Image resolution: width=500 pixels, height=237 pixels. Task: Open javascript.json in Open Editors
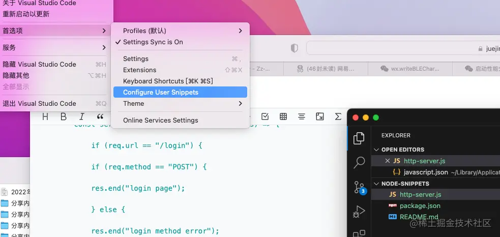click(435, 172)
